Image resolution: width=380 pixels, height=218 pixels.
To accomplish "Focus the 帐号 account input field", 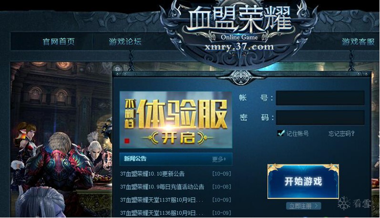I will [320, 98].
